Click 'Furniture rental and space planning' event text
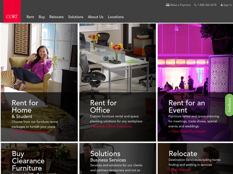This screenshot has width=233, height=174. (x=194, y=116)
